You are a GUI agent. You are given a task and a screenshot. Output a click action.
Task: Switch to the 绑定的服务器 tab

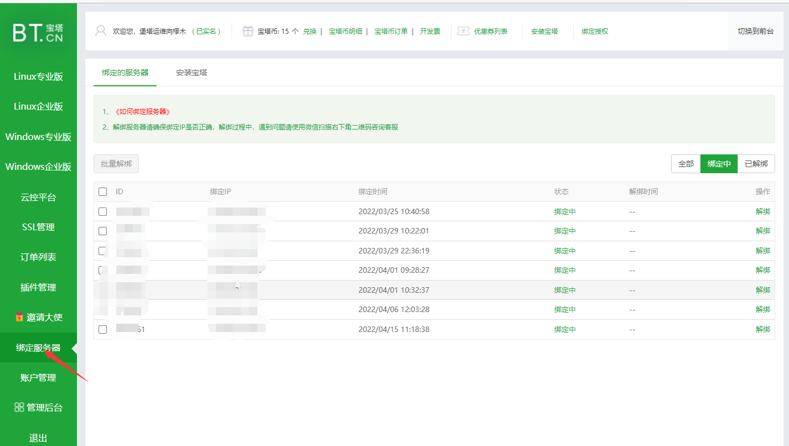(x=125, y=72)
